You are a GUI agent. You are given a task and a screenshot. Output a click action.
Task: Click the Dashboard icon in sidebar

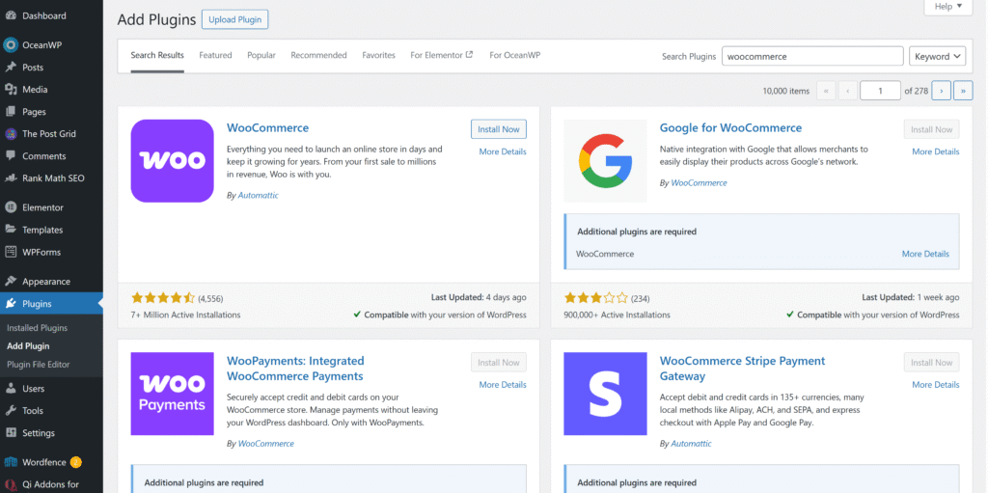11,15
